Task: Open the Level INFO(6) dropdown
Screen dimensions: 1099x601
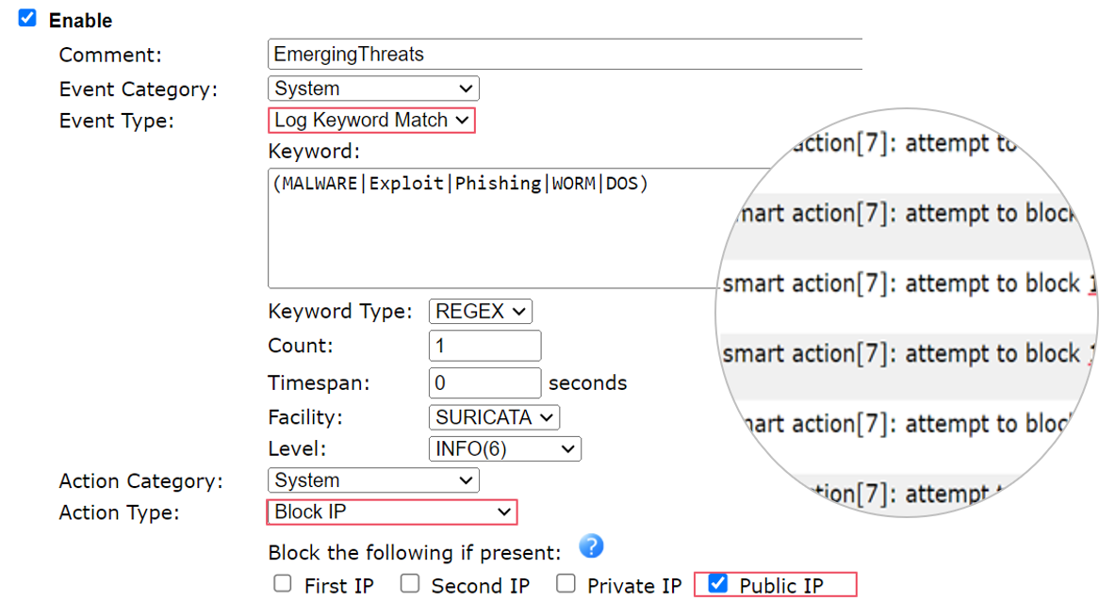Action: pos(504,449)
